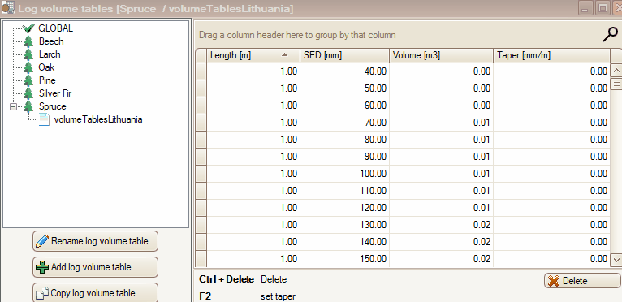Screen dimensions: 622x302
Task: Click the Delete button
Action: 582,281
